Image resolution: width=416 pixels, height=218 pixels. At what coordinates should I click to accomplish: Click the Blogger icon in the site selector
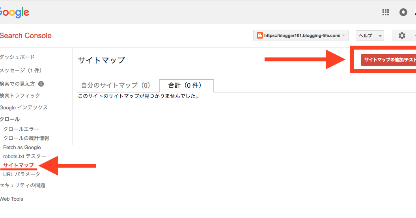(260, 35)
